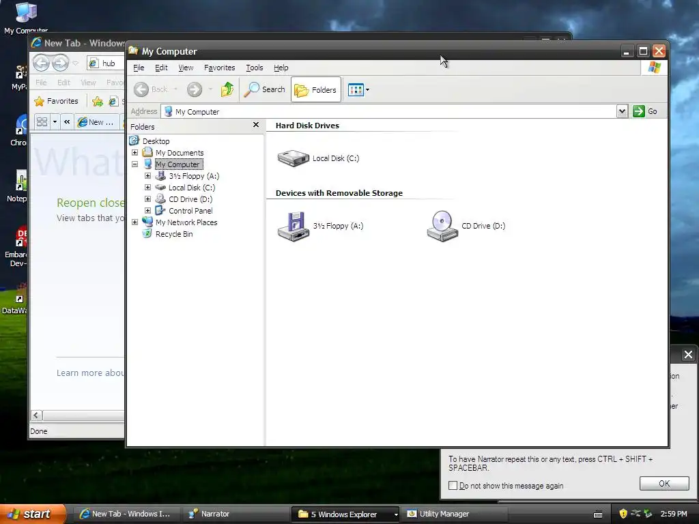Click the system tray clock
The height and width of the screenshot is (524, 699).
coord(674,514)
